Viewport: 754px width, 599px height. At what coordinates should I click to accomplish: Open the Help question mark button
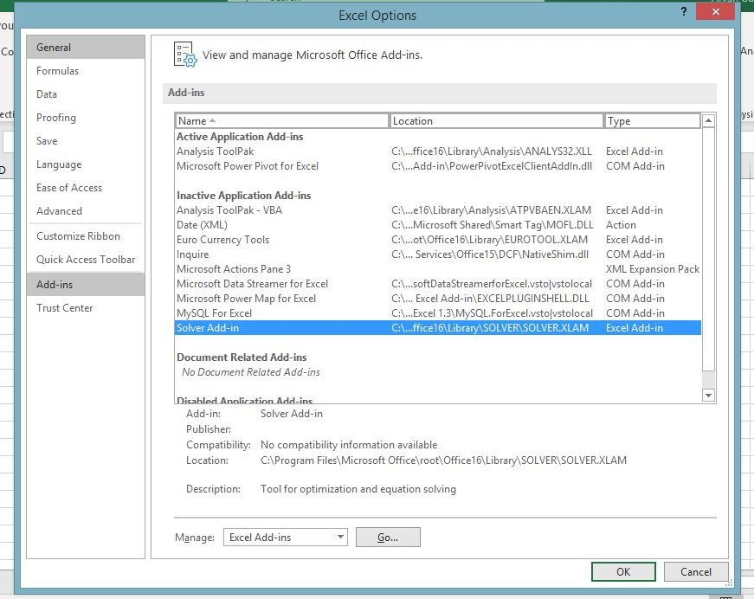(683, 12)
